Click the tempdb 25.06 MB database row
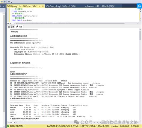This screenshot has width=142, height=128. click(x=43, y=114)
